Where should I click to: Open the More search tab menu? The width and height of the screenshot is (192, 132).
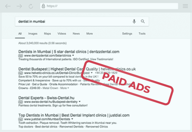click(90, 34)
